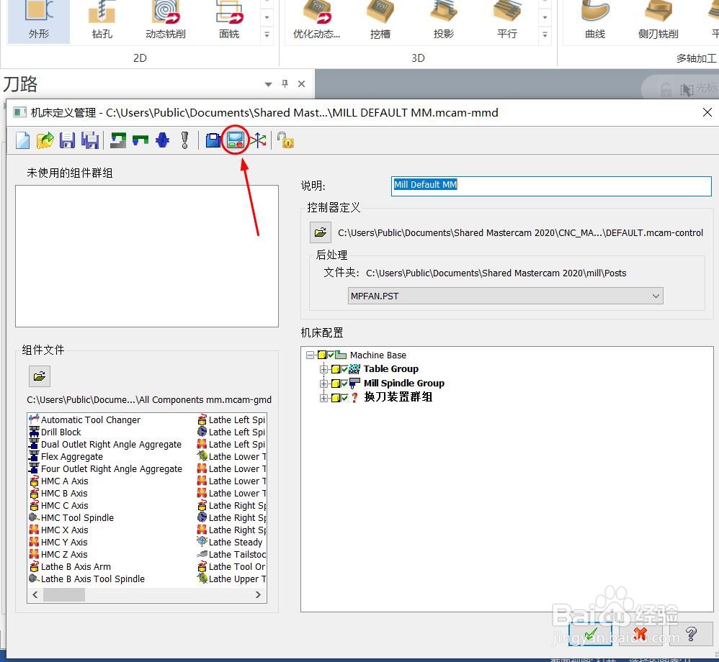Cancel with the red X button
The height and width of the screenshot is (662, 719).
click(x=640, y=634)
